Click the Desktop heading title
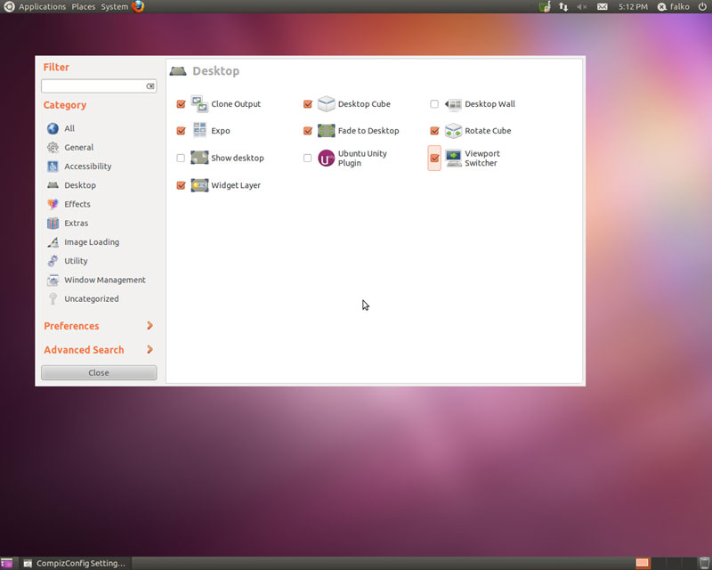 (x=215, y=71)
